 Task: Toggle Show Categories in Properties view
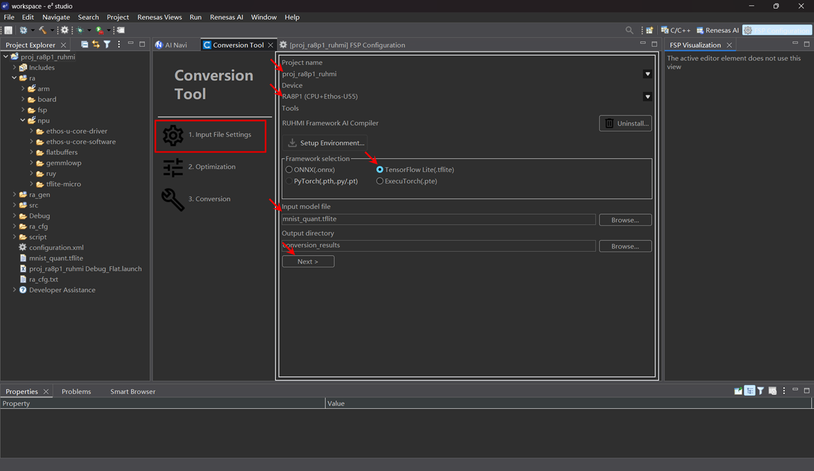pos(750,391)
